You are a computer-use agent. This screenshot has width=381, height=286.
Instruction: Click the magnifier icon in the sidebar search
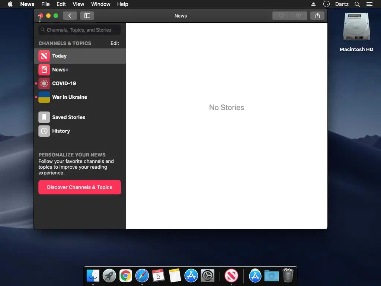pos(42,30)
